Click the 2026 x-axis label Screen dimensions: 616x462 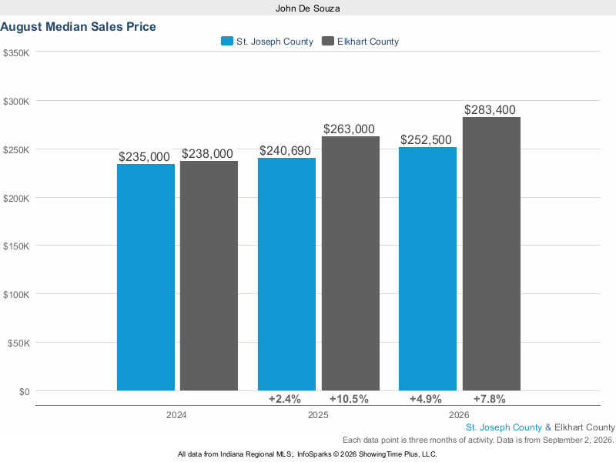click(459, 415)
